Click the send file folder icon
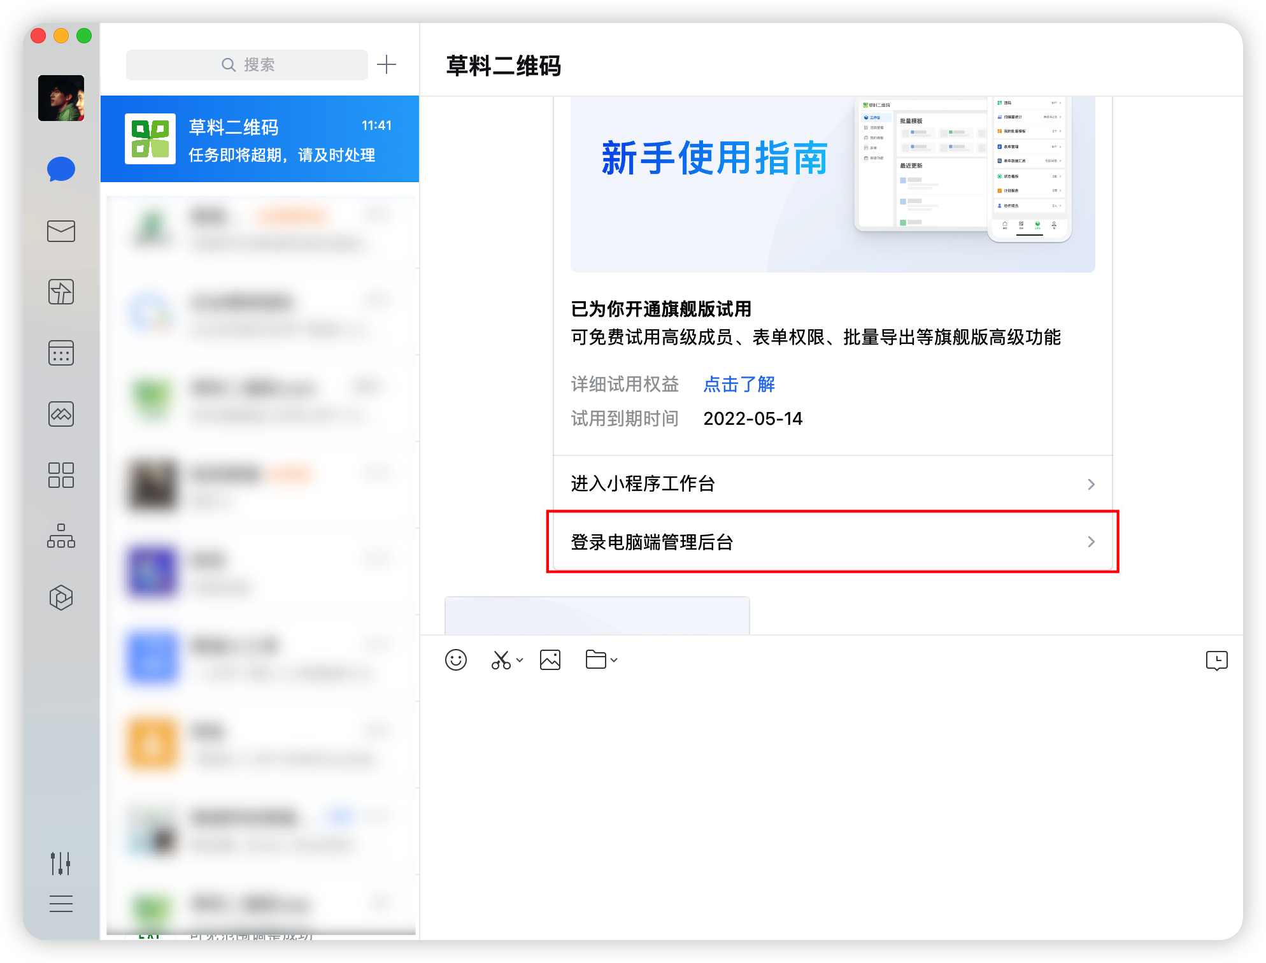Image resolution: width=1266 pixels, height=963 pixels. tap(596, 659)
